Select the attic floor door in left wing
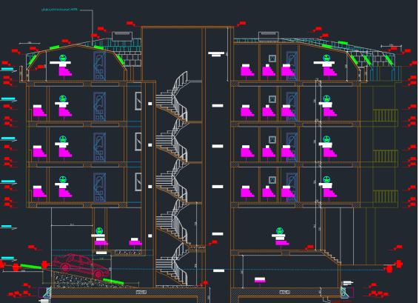This screenshot has height=303, width=419. [x=100, y=66]
